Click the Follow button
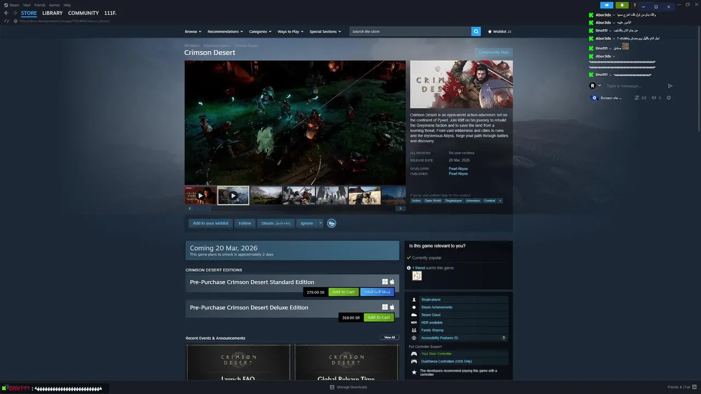This screenshot has height=394, width=701. pos(245,223)
